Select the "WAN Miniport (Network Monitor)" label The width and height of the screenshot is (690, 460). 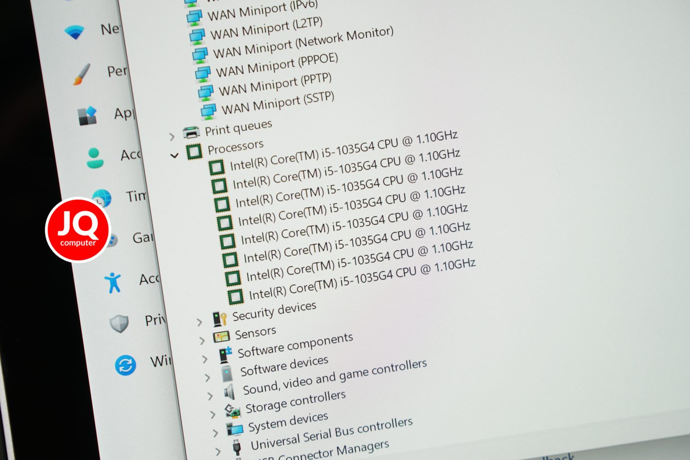(304, 43)
